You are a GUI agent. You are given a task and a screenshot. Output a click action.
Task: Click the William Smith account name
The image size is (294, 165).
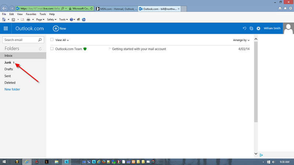pos(272,28)
